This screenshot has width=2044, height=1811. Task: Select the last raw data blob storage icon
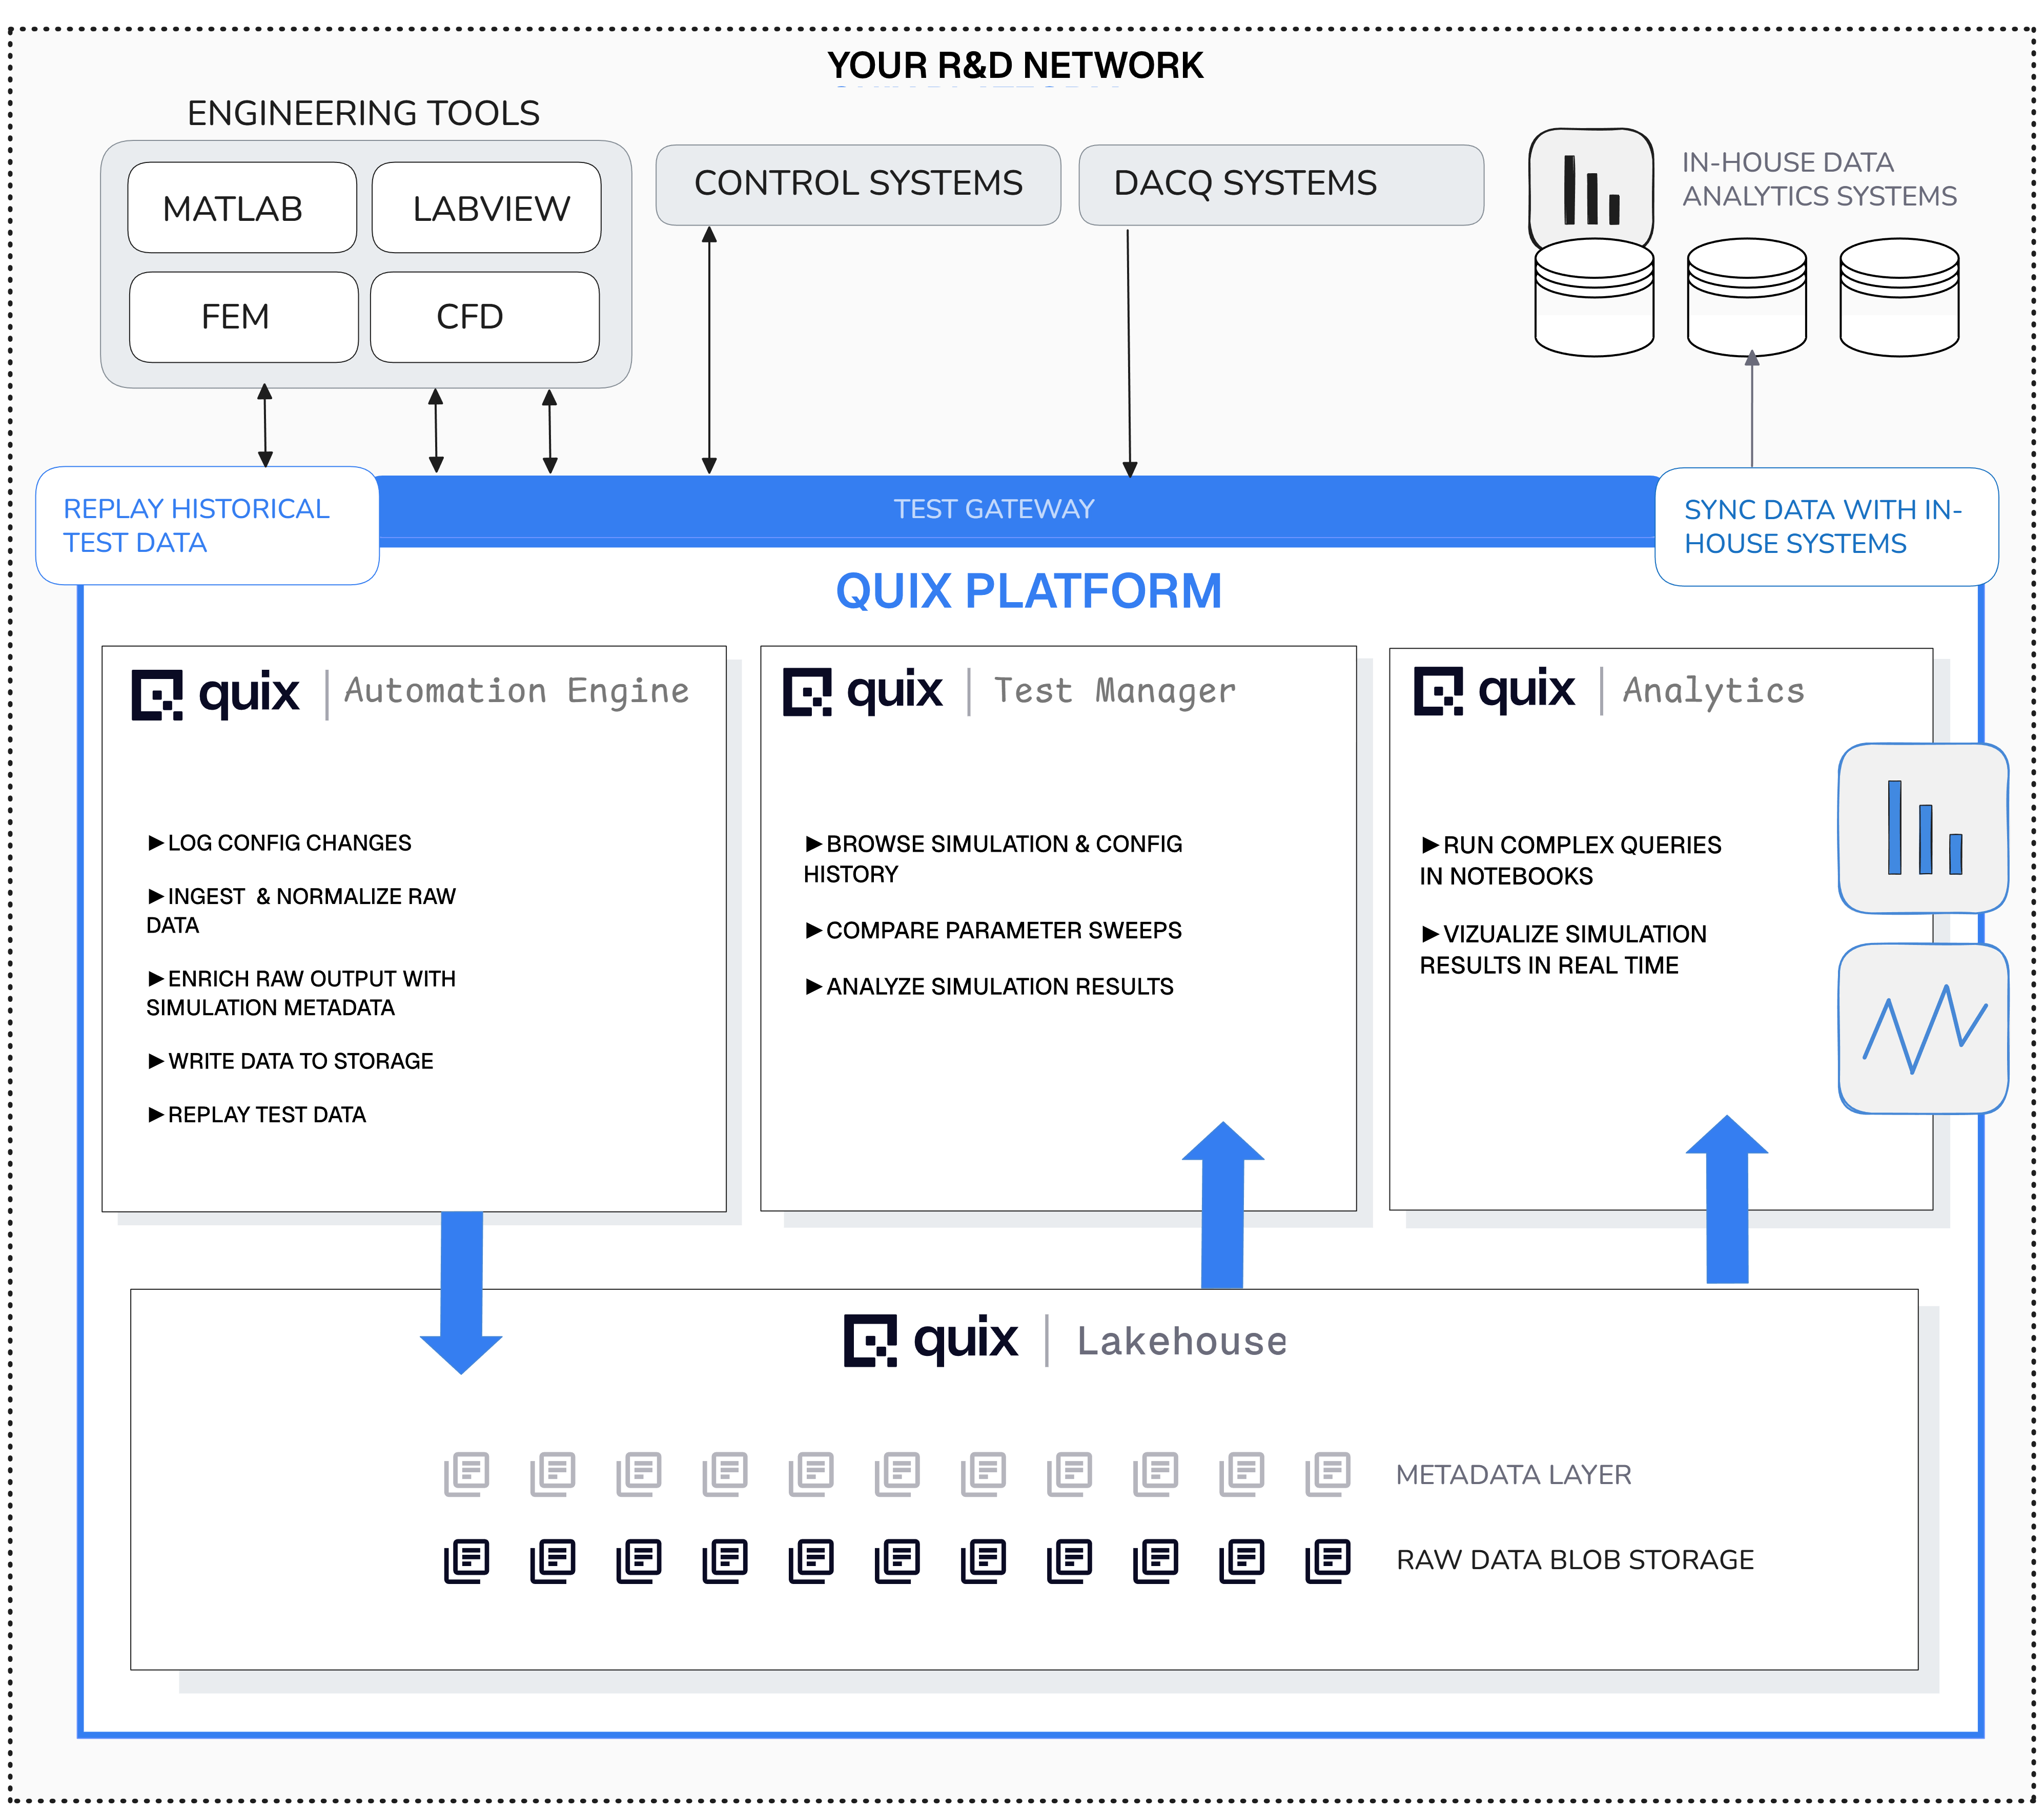point(1328,1560)
